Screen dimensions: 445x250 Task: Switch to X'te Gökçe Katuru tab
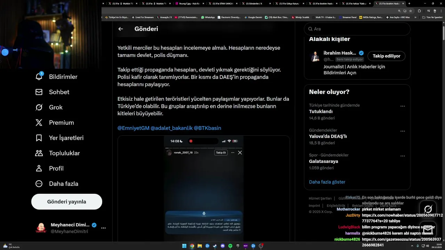click(x=290, y=3)
